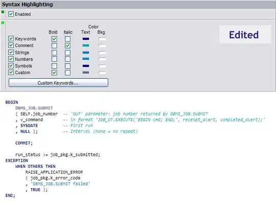Pick the Keywords text color swatch
This screenshot has width=276, height=204.
pyautogui.click(x=86, y=39)
